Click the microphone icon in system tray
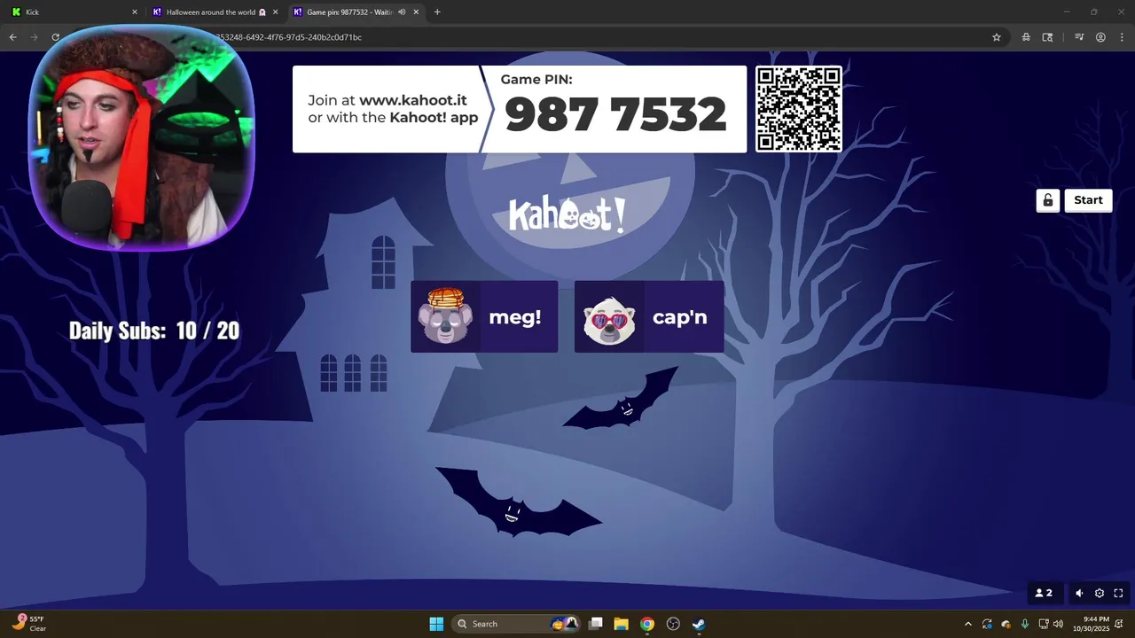The height and width of the screenshot is (638, 1135). 1025,624
